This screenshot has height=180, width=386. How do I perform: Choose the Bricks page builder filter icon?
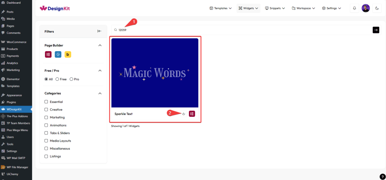click(68, 54)
